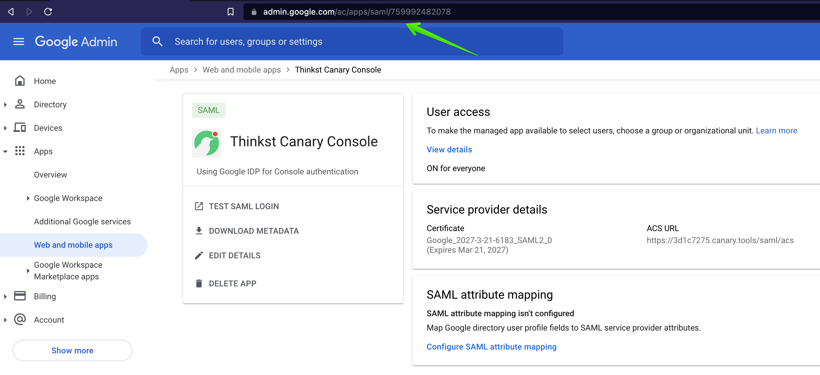820x375 pixels.
Task: Click the magnifier search icon
Action: point(157,41)
